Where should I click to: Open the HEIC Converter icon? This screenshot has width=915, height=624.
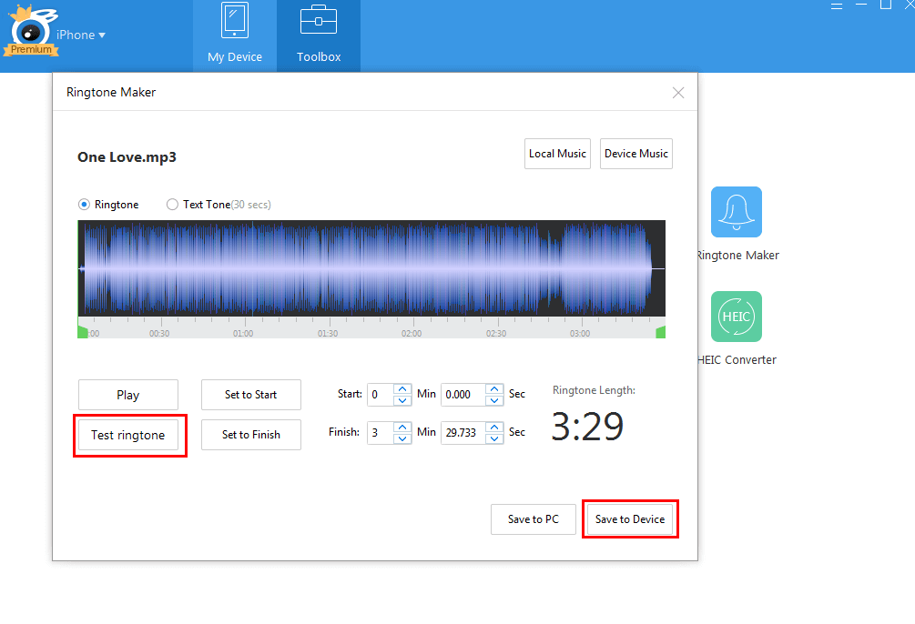click(736, 317)
